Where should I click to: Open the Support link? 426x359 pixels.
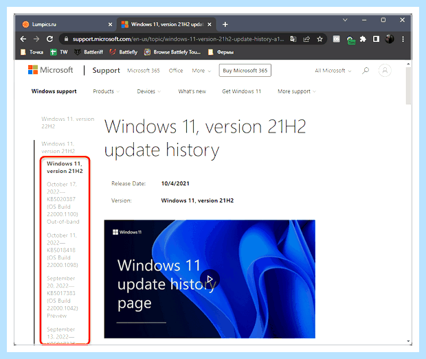pos(106,70)
